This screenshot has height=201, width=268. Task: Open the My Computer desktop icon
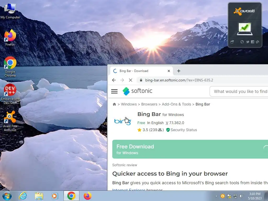coord(10,11)
